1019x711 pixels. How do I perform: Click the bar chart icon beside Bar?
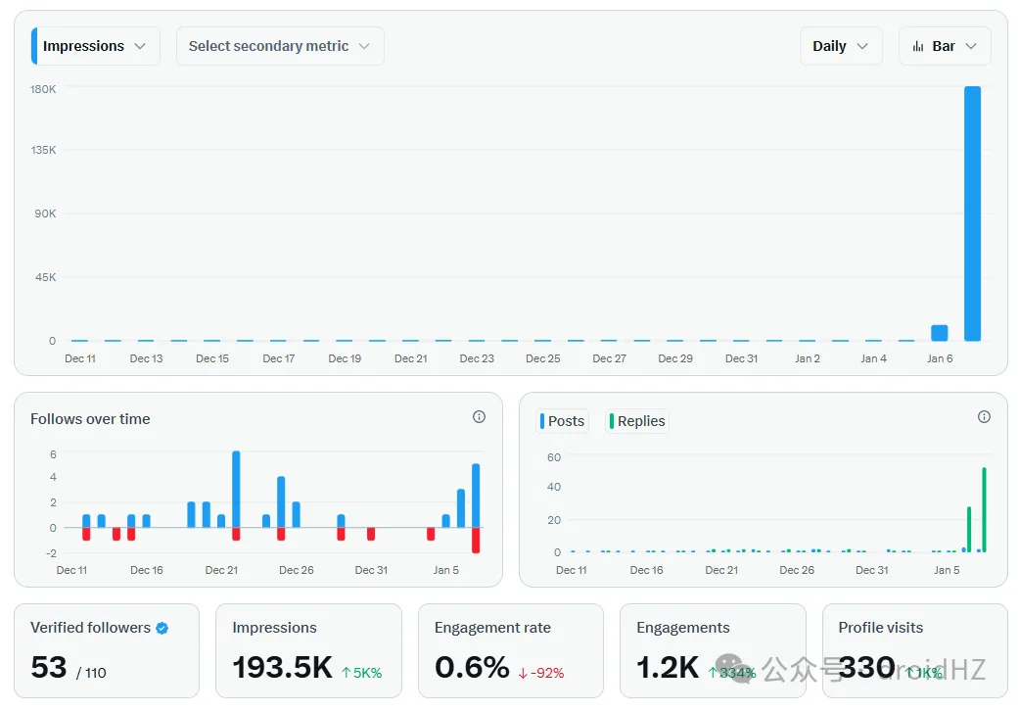tap(918, 46)
